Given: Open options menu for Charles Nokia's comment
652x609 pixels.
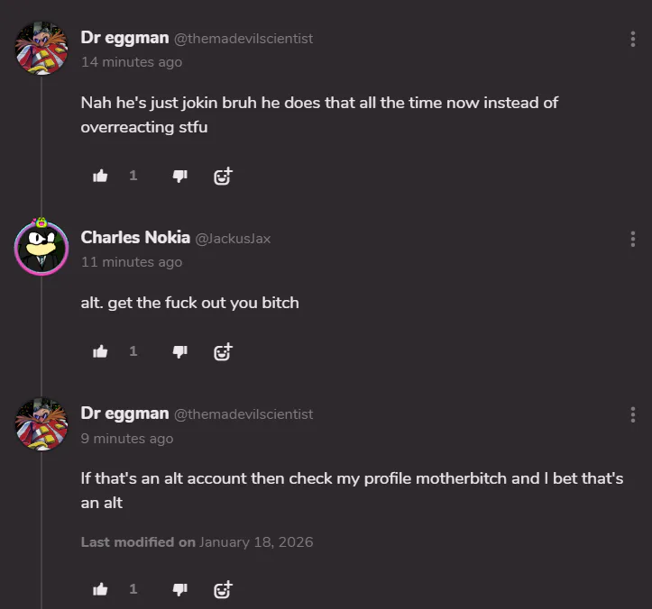Looking at the screenshot, I should (632, 239).
